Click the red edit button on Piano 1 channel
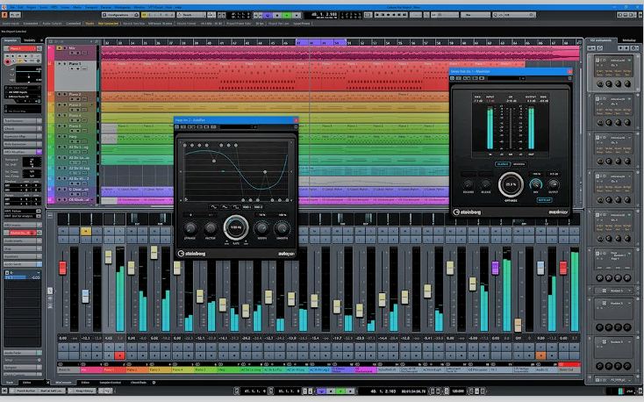The image size is (644, 402). [120, 355]
